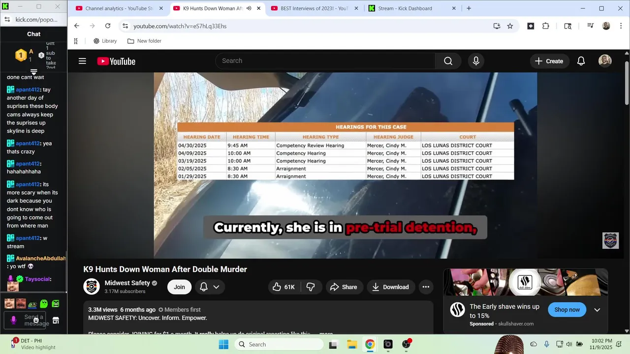The width and height of the screenshot is (630, 354).
Task: Click the YouTube search magnifier button
Action: coord(448,61)
